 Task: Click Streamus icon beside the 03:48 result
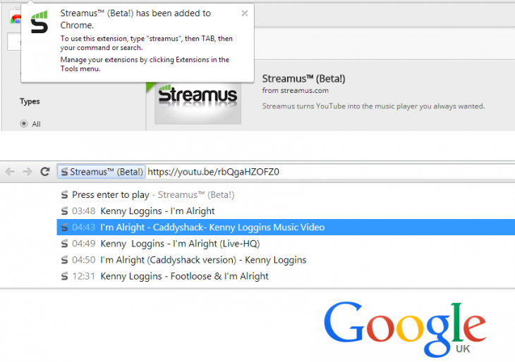pyautogui.click(x=64, y=211)
